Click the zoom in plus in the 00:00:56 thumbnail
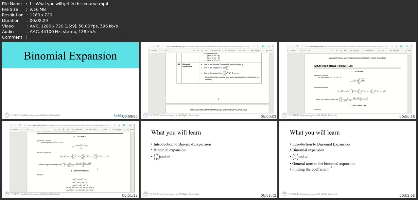 tap(337, 50)
